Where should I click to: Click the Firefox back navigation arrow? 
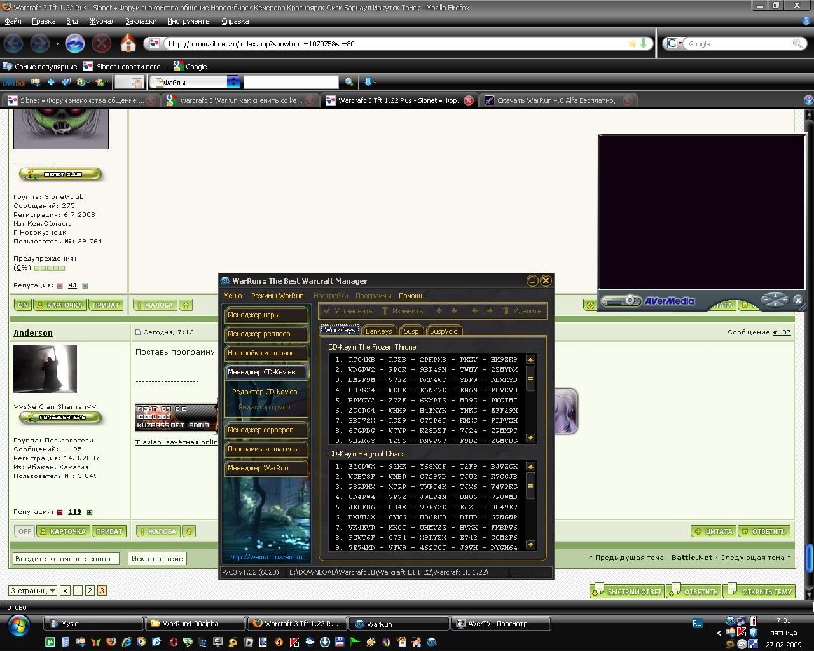(x=13, y=44)
